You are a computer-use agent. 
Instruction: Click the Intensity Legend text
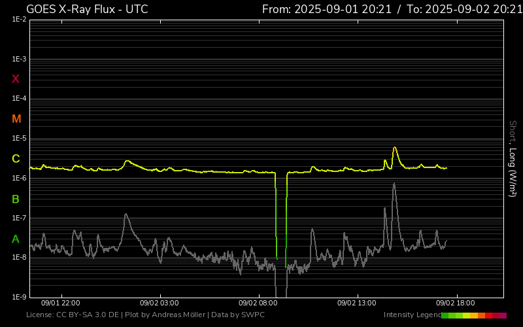[x=411, y=315]
